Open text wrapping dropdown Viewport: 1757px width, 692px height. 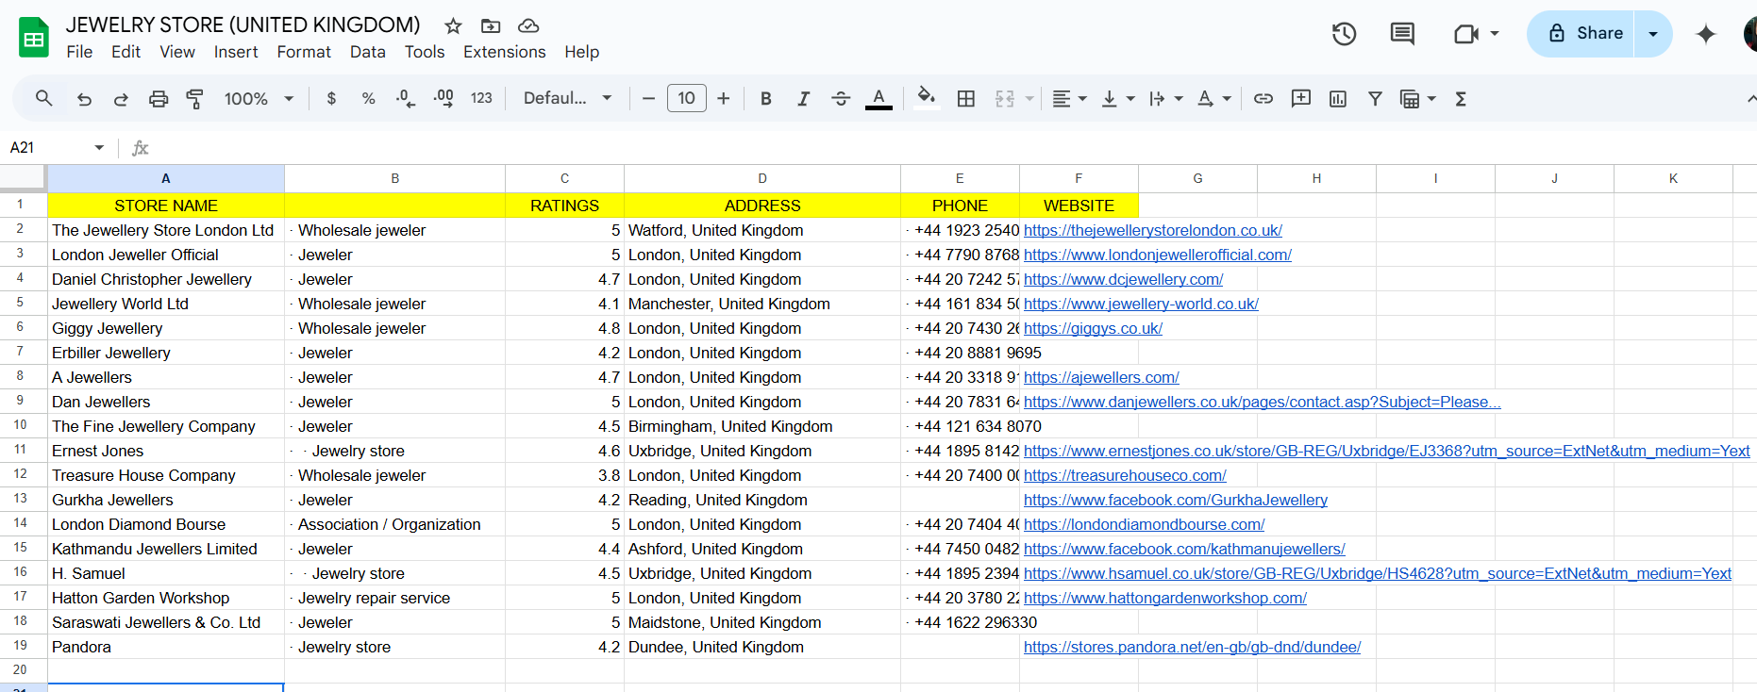point(1166,98)
